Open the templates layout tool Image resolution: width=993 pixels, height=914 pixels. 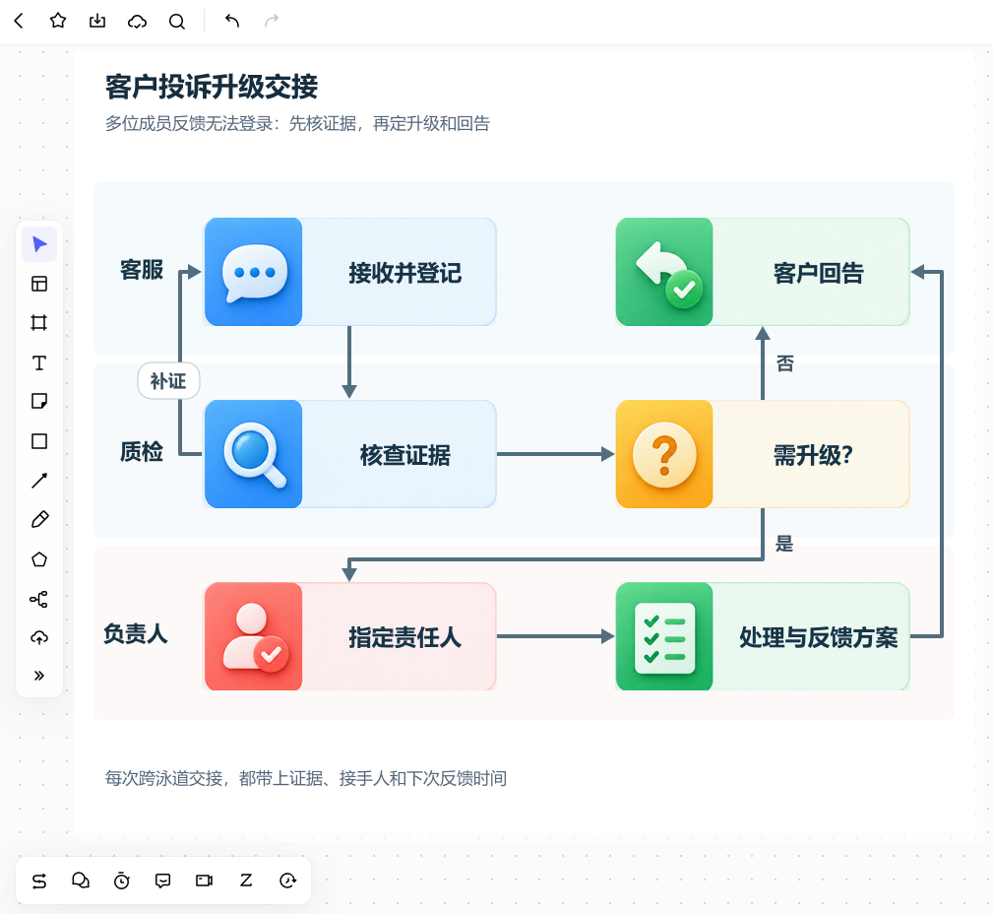[x=39, y=284]
